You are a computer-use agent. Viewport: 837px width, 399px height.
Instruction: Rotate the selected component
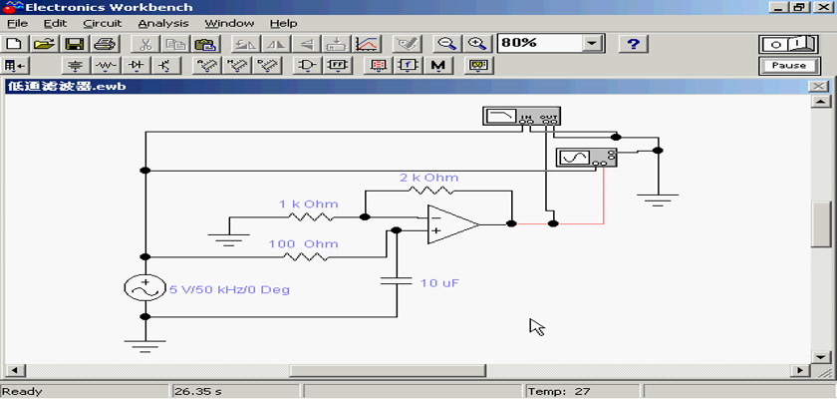[246, 44]
